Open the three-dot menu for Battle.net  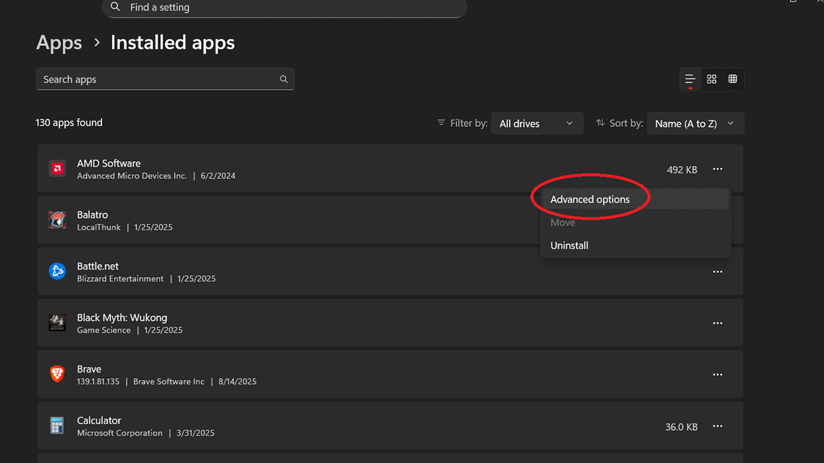[x=718, y=272]
